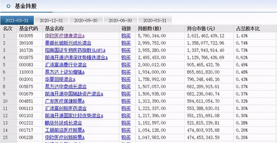277x143 pixels.
Task: Open fund link 汇添富消费行业混合
Action: pos(66,65)
